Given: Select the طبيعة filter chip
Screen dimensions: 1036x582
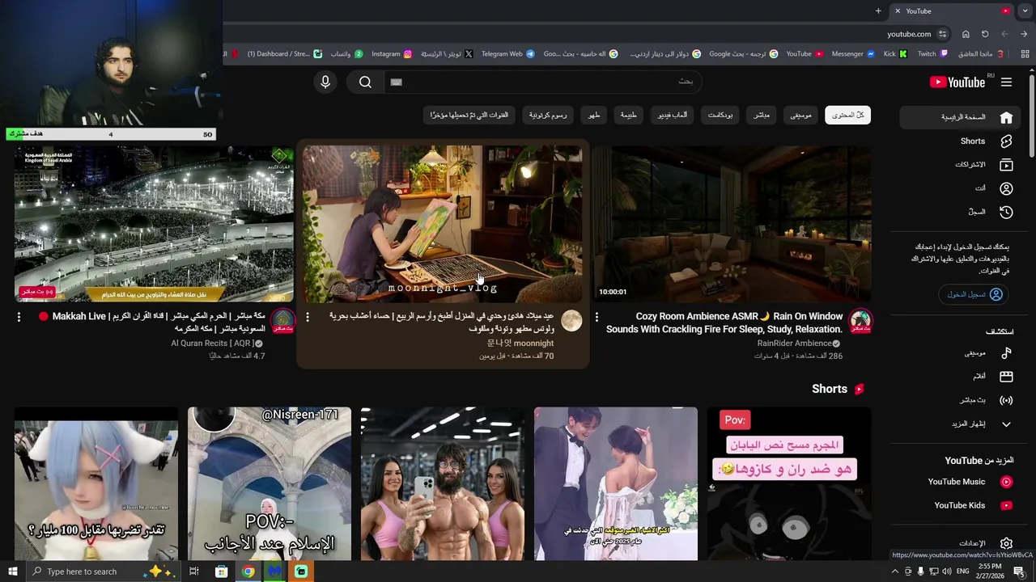Looking at the screenshot, I should coord(628,115).
